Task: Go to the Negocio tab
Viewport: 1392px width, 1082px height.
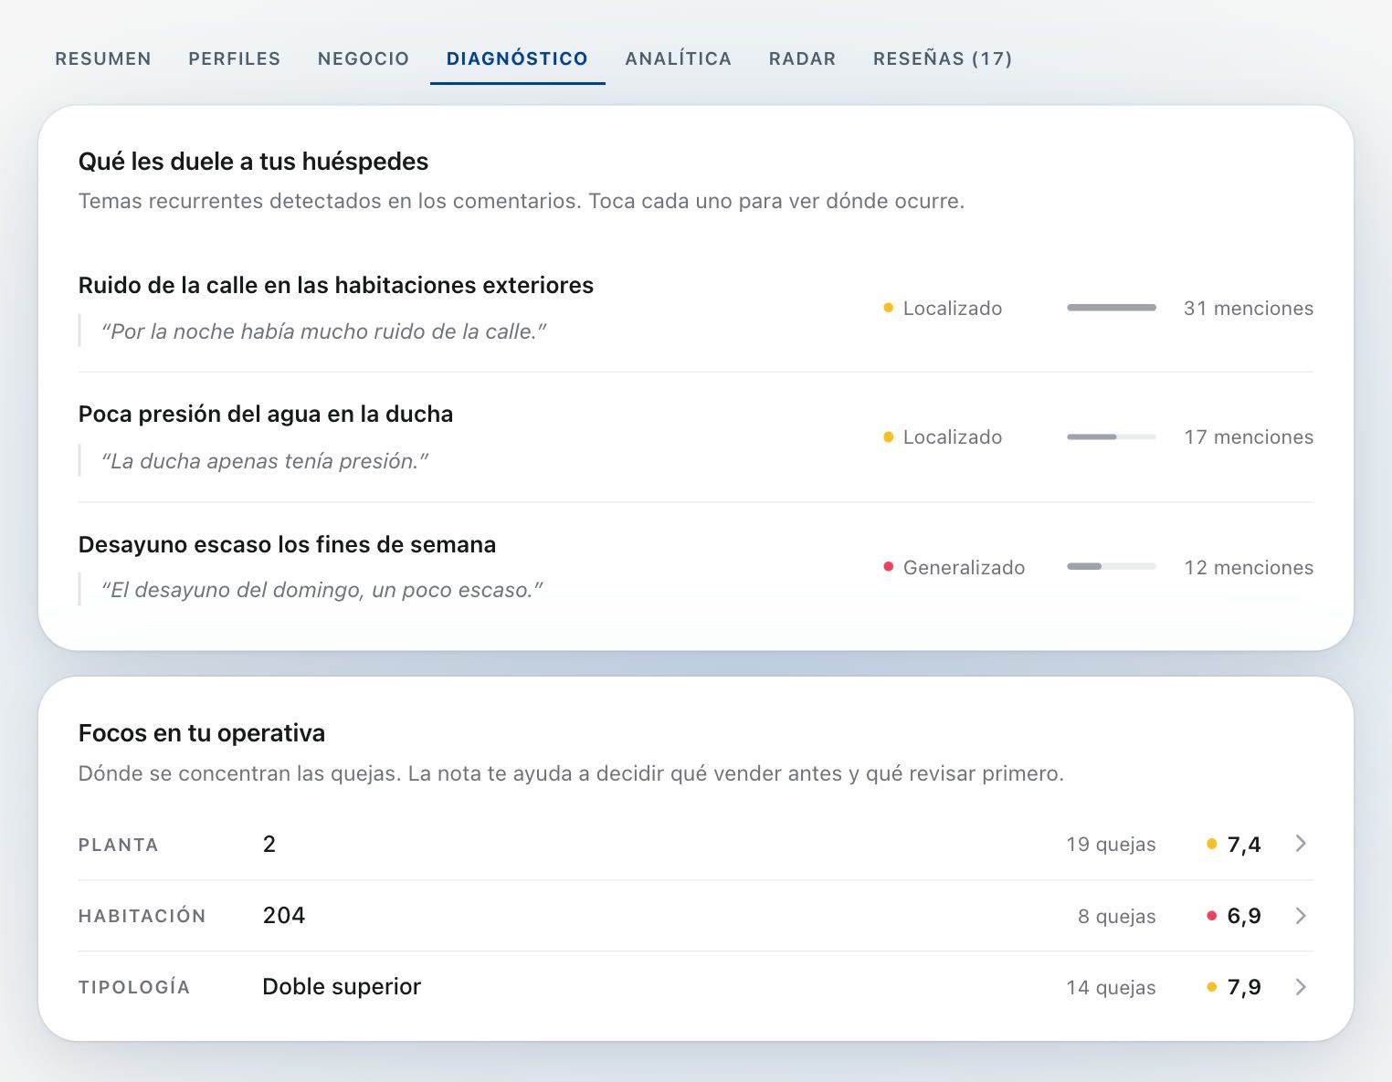Action: (364, 58)
